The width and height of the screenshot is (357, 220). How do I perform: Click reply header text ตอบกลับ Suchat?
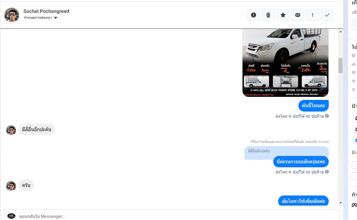(317, 142)
